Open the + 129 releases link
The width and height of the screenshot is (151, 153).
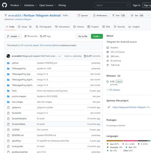(x=113, y=90)
